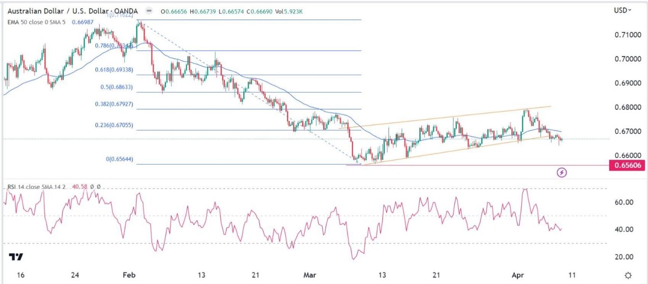Click the TradingView logo
This screenshot has height=284, width=648.
pos(16,257)
